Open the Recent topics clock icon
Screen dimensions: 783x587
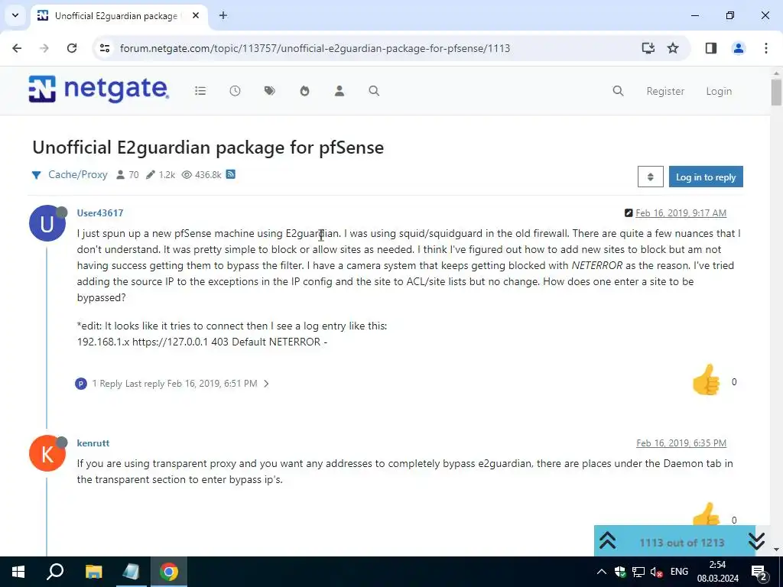236,91
